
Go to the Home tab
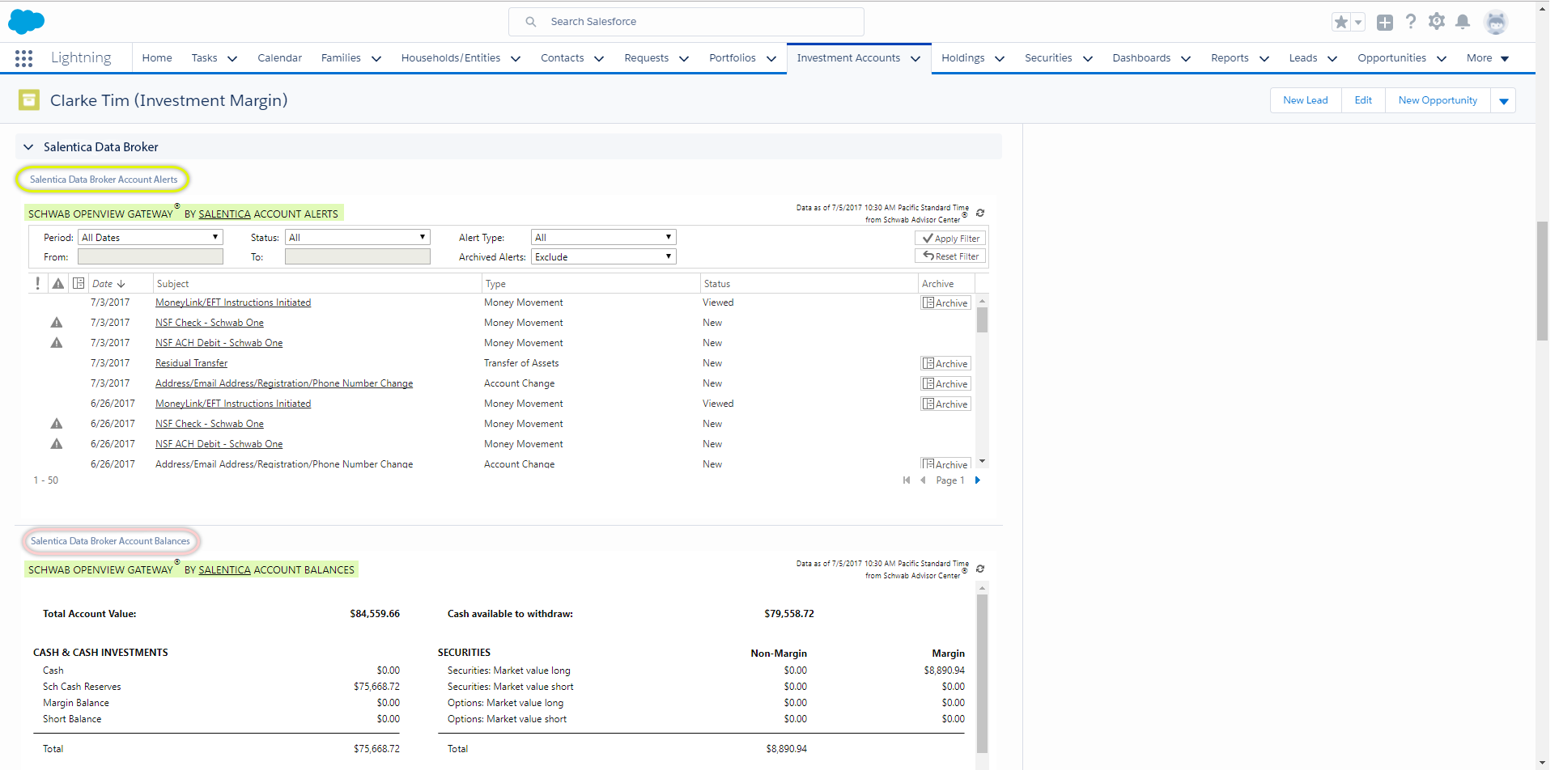tap(157, 58)
